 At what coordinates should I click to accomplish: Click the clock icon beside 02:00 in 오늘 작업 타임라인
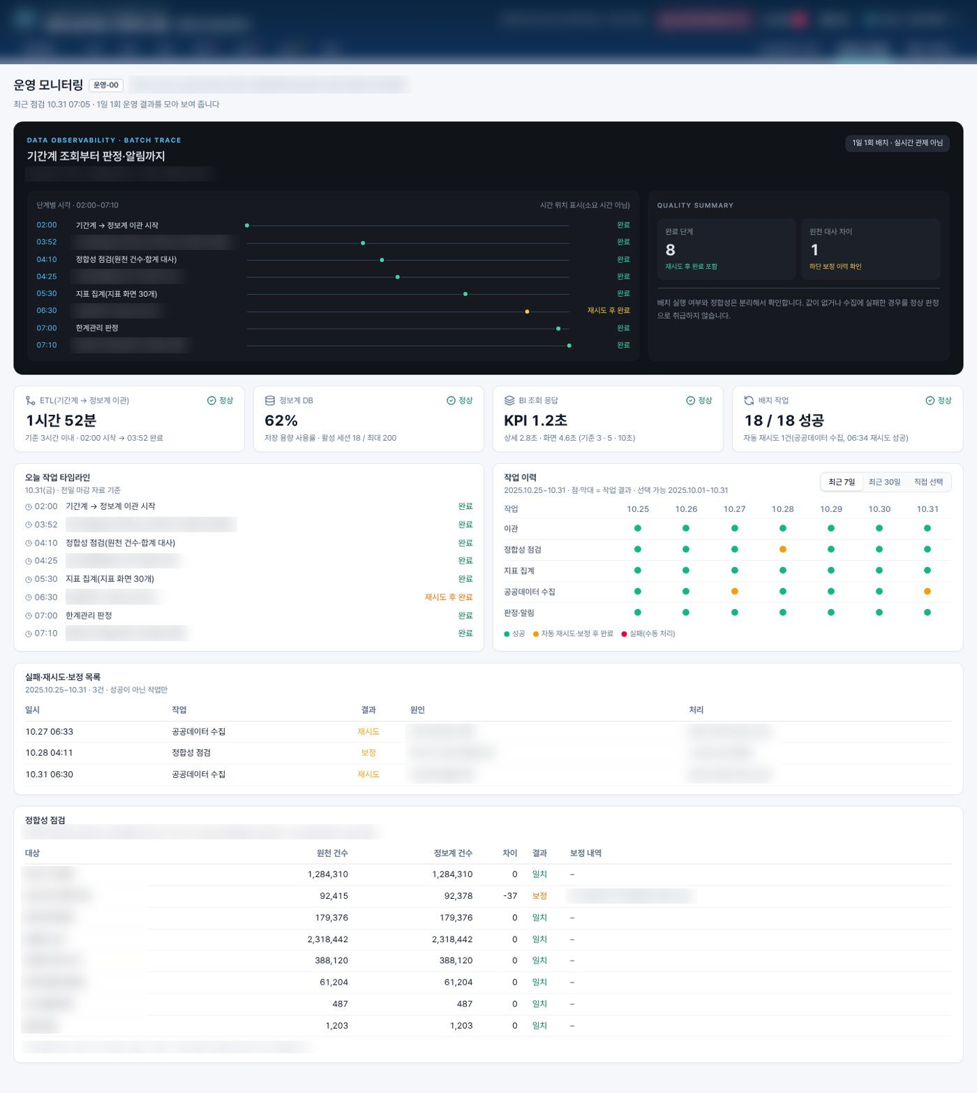[29, 507]
